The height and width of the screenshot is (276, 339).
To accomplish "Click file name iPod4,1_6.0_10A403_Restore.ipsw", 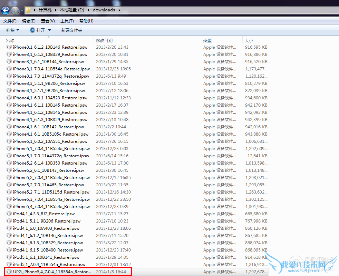I will click(x=46, y=228).
